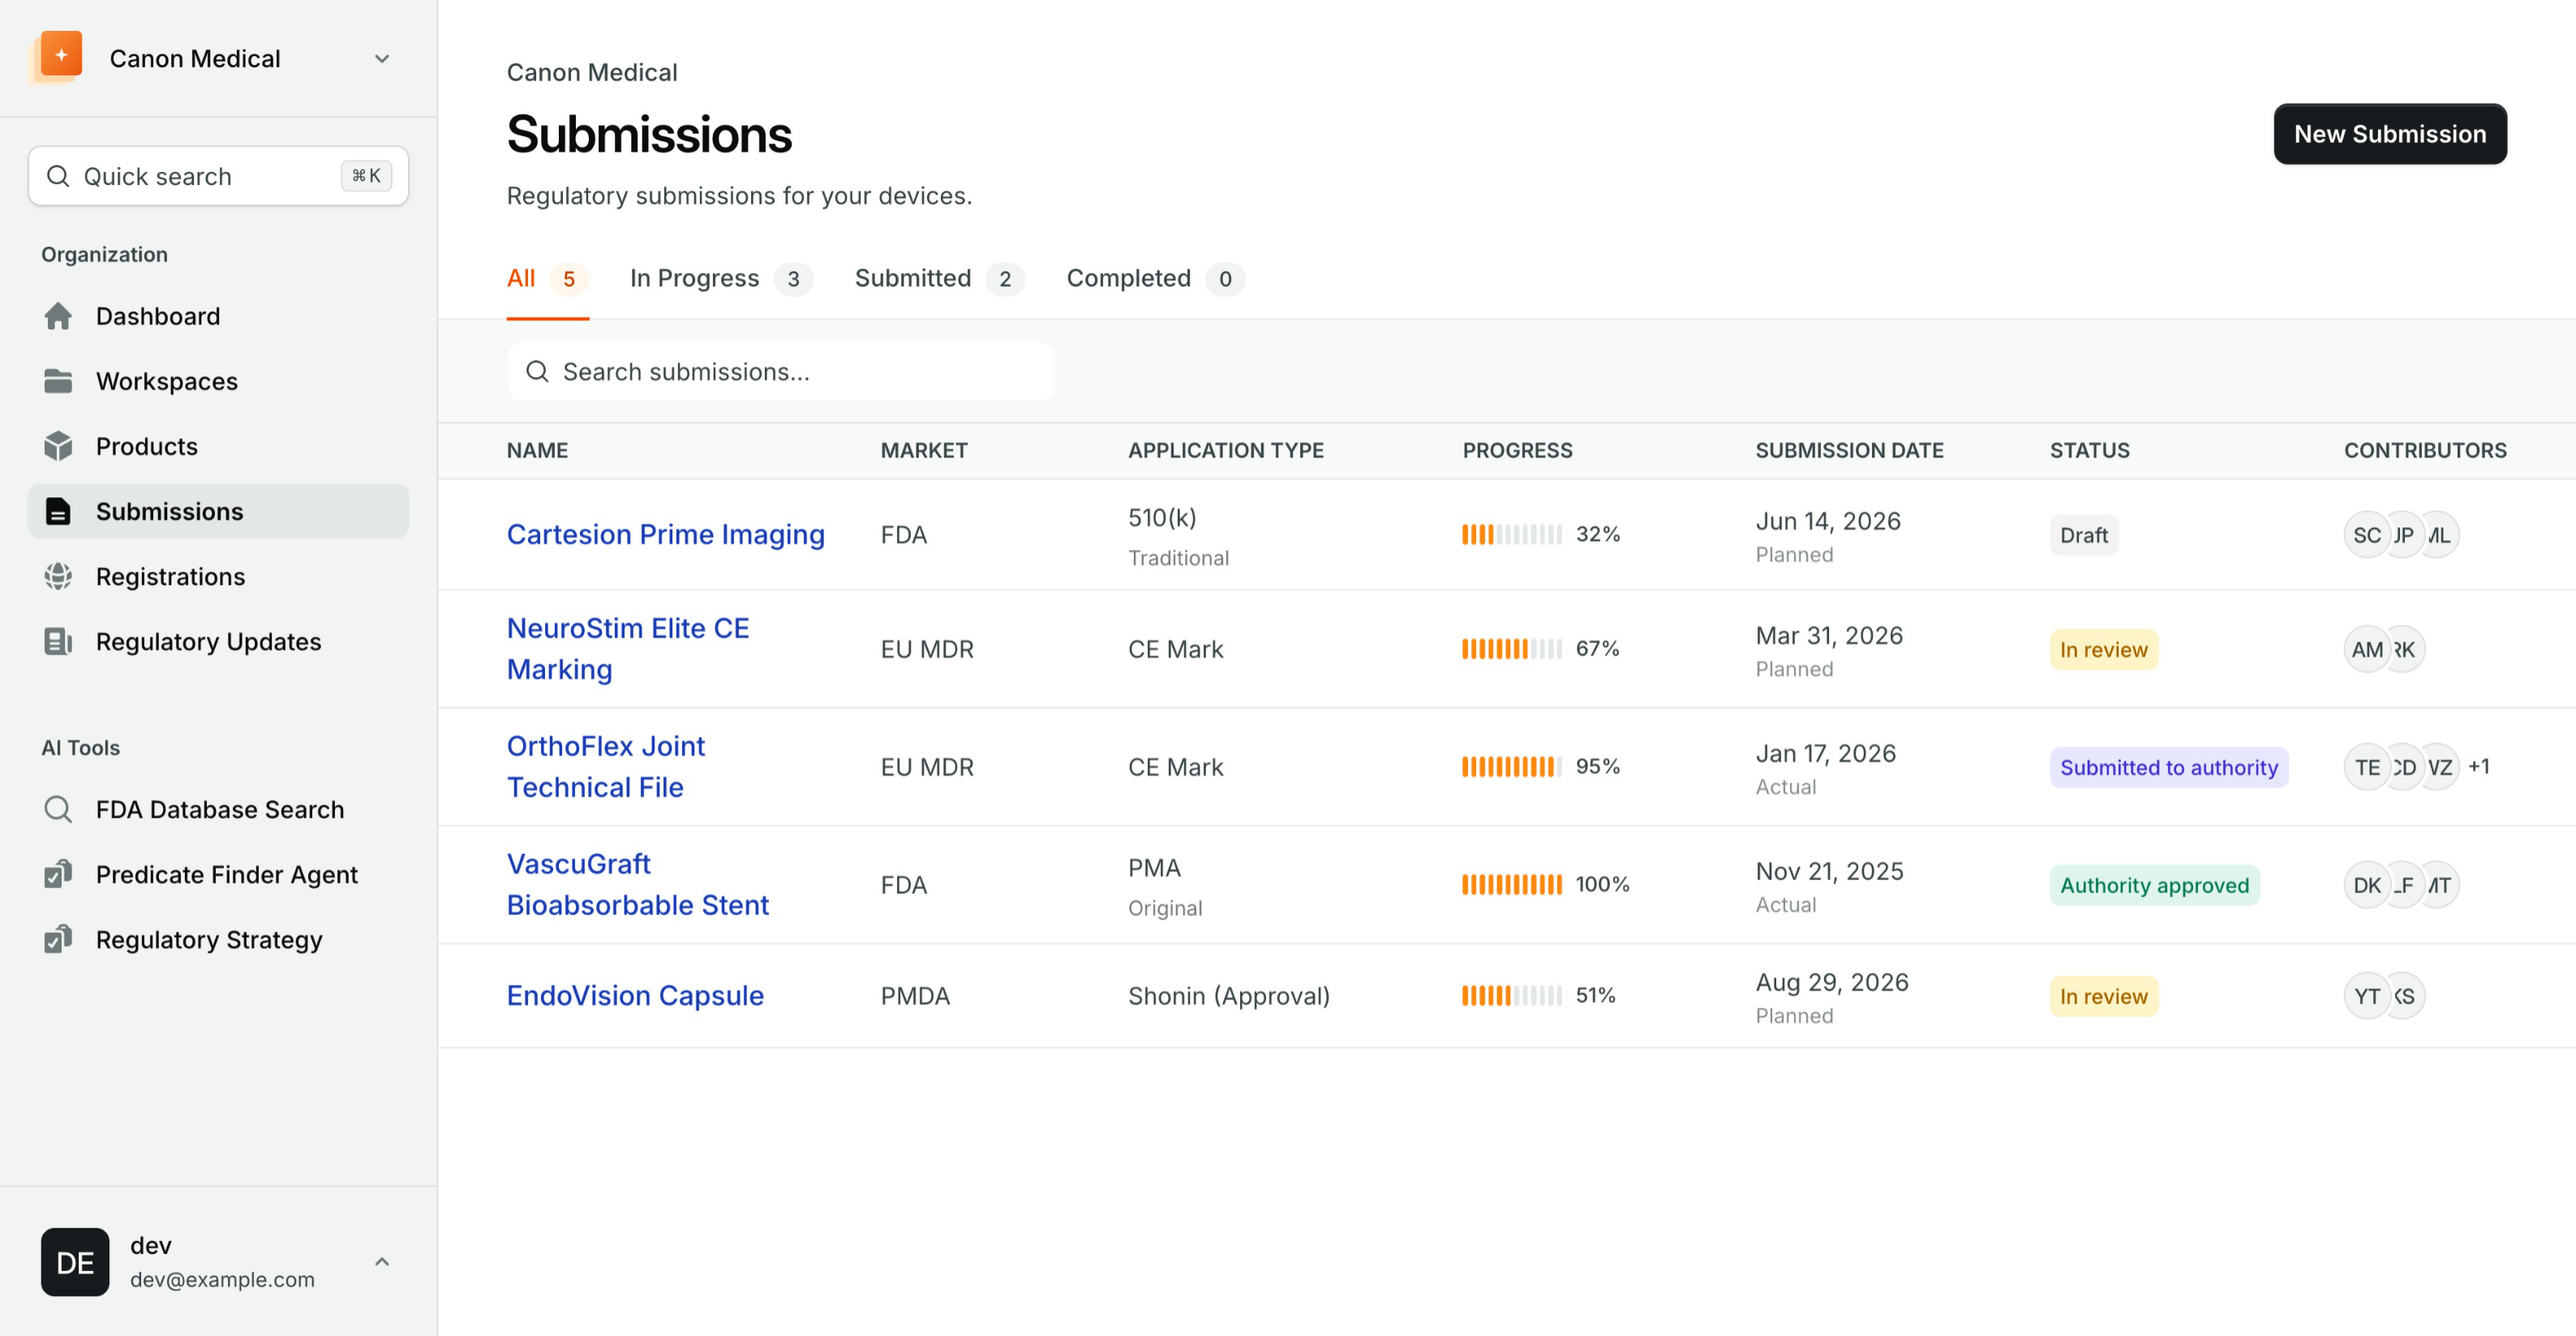Click the Canon Medical orange logo
The width and height of the screenshot is (2576, 1336).
57,57
